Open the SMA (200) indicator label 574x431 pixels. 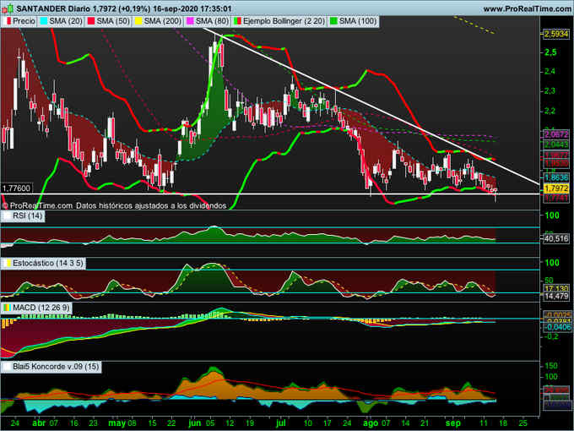pos(163,21)
